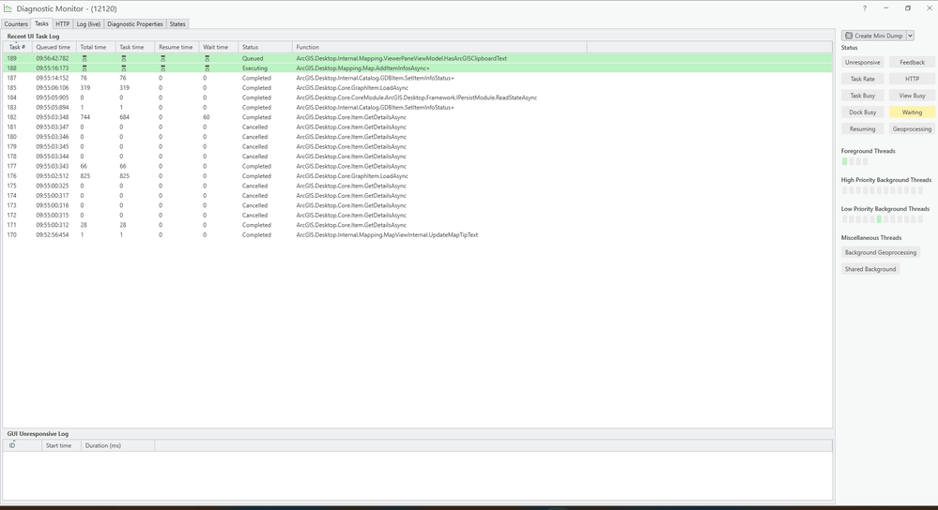The width and height of the screenshot is (938, 510).
Task: Click the Task Busy status indicator
Action: tap(863, 96)
